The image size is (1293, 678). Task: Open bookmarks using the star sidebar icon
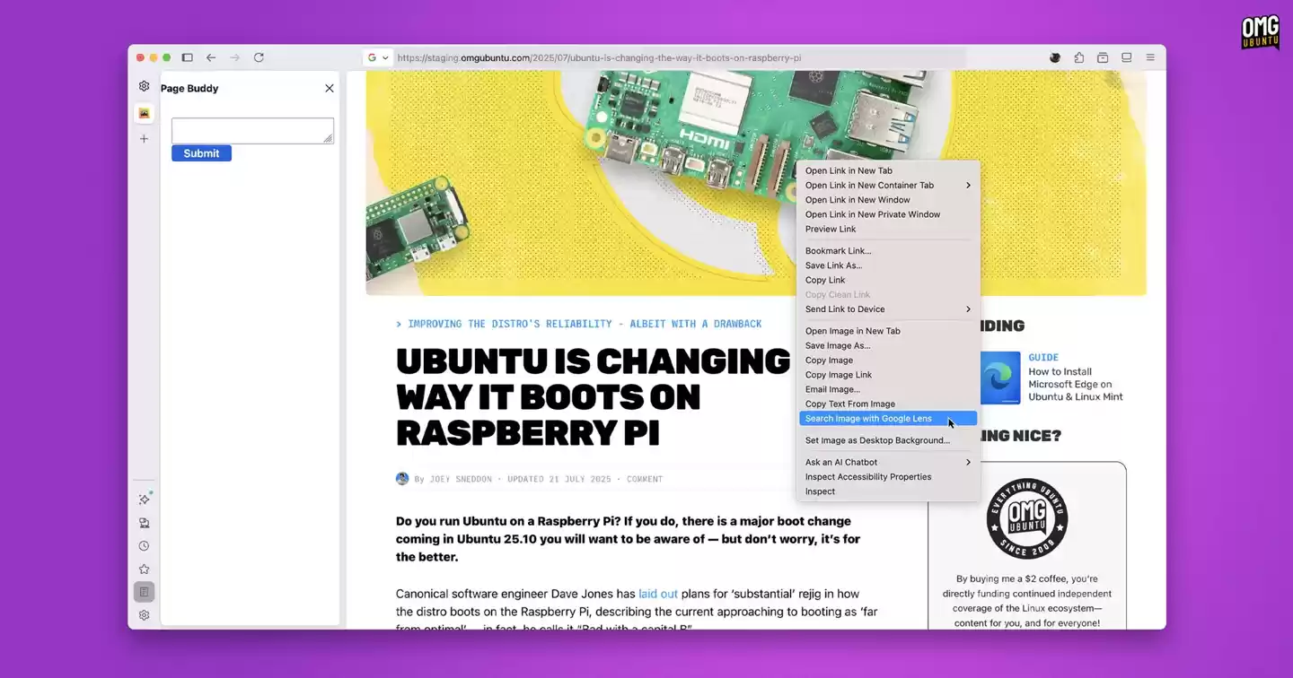coord(144,568)
